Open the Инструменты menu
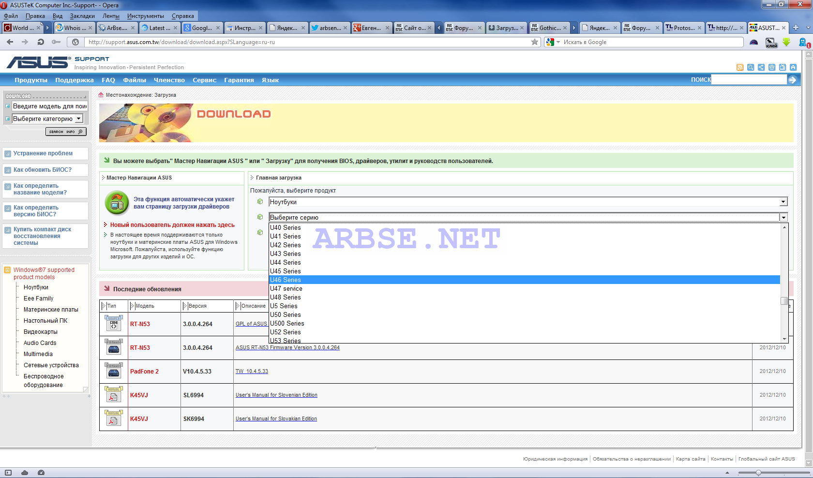The image size is (813, 478). (x=145, y=16)
